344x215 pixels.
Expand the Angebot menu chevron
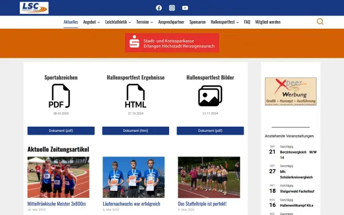(99, 22)
